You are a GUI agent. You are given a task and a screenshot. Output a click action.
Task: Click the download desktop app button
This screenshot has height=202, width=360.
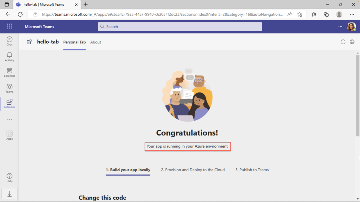point(10,194)
